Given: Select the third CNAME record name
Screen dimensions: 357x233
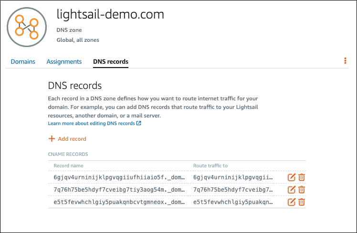Looking at the screenshot, I should pos(119,202).
